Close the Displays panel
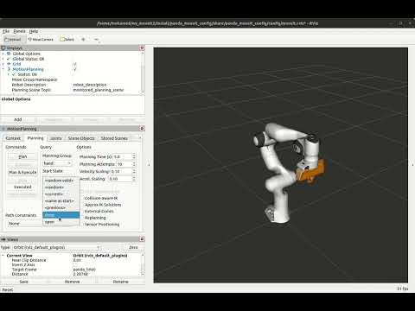 pyautogui.click(x=142, y=48)
